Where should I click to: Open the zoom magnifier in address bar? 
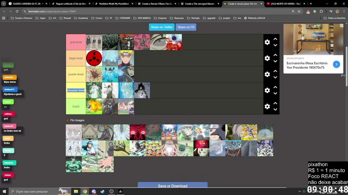click(293, 11)
